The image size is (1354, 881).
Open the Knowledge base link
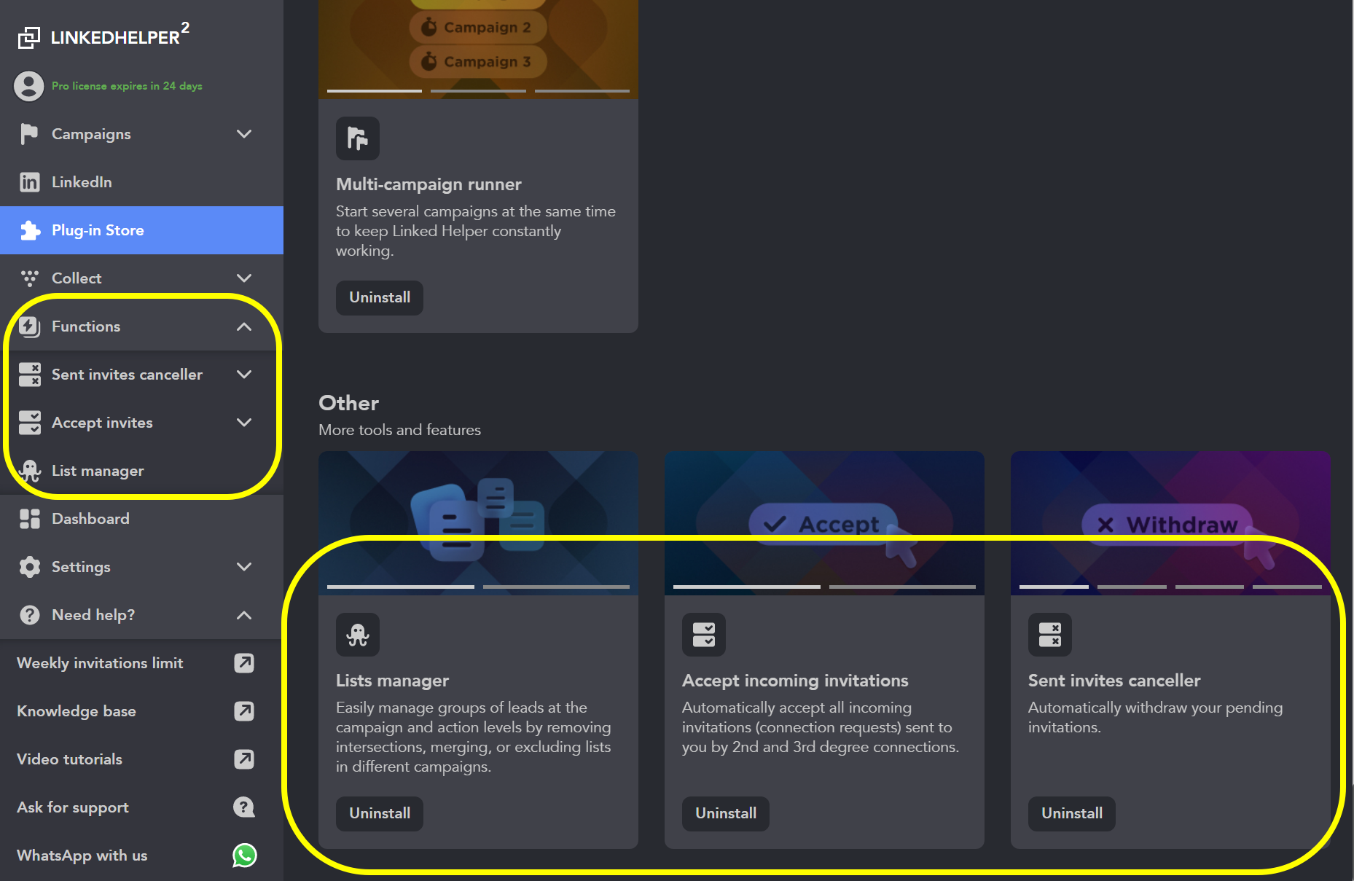[141, 711]
